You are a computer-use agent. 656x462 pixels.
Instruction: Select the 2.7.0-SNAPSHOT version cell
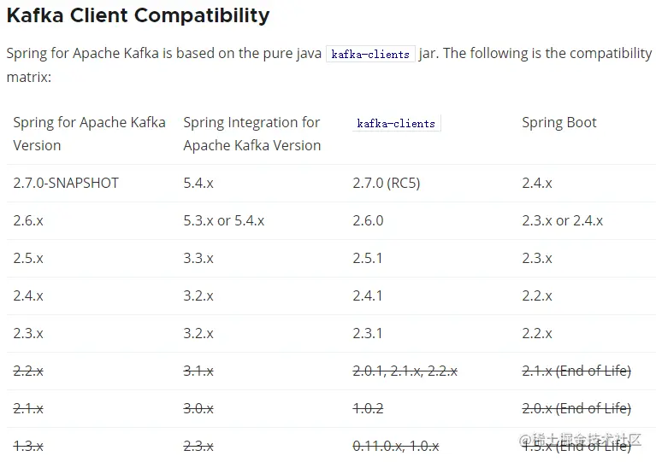[x=66, y=183]
